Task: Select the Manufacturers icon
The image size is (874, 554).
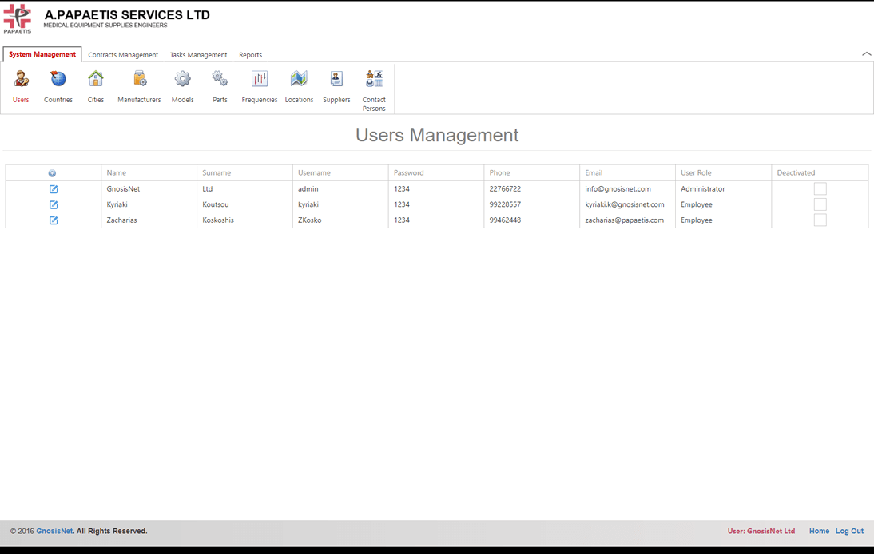Action: tap(140, 80)
